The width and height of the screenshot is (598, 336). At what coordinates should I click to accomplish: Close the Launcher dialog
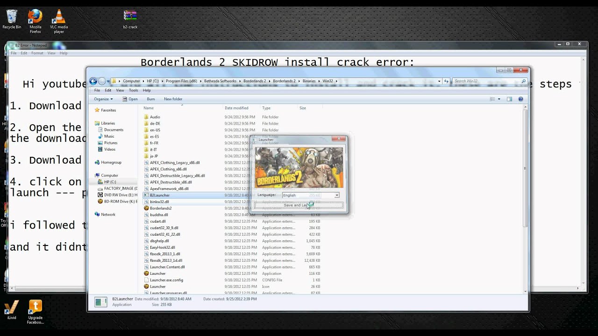(x=339, y=139)
